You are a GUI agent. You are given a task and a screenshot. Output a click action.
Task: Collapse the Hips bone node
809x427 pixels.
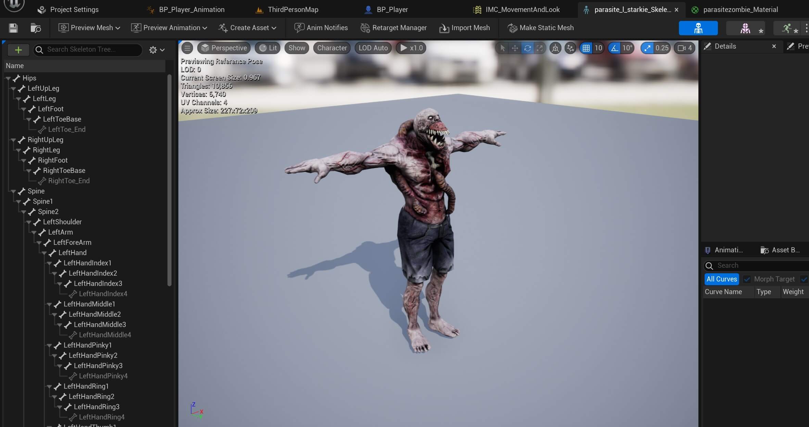click(8, 78)
